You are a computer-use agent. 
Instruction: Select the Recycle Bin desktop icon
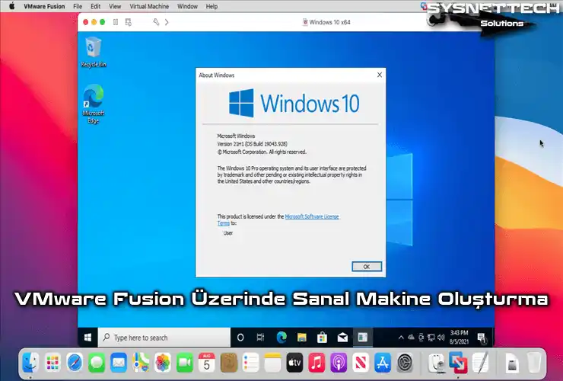94,52
